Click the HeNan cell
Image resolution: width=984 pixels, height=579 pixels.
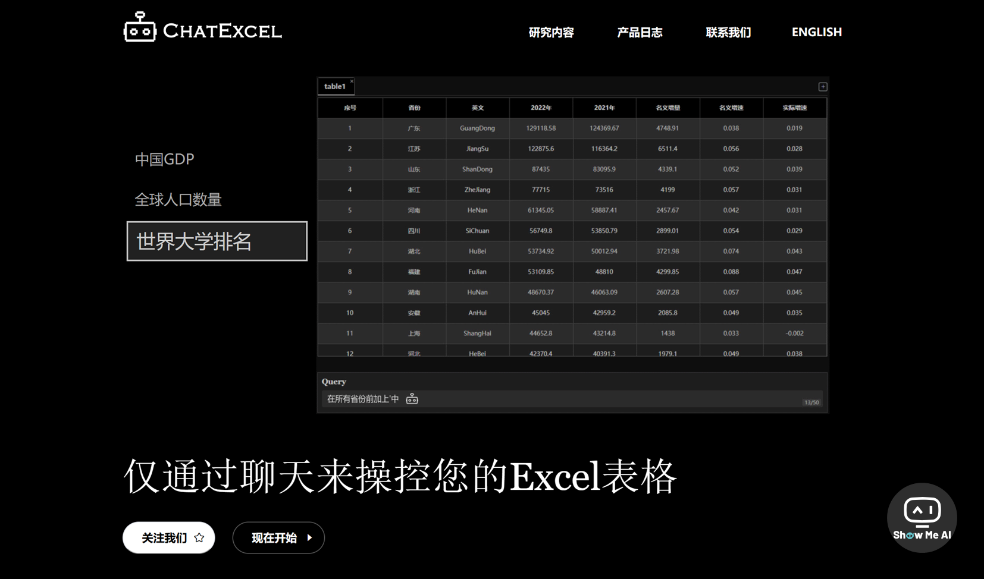(478, 210)
